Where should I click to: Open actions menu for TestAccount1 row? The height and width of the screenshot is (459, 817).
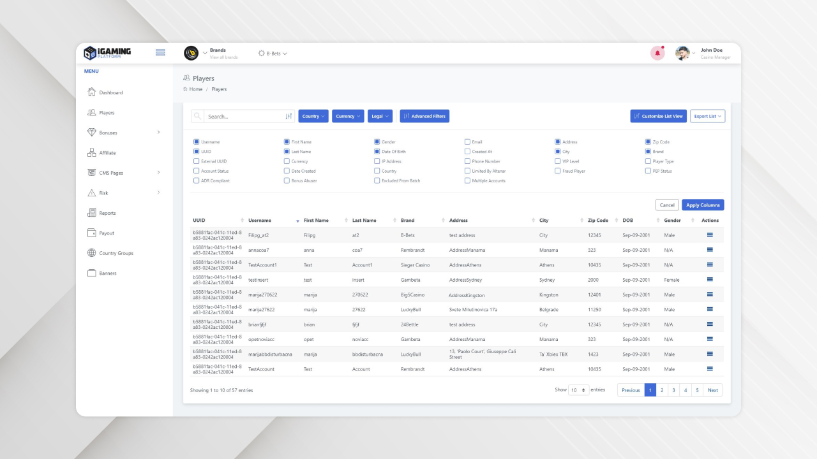point(710,265)
